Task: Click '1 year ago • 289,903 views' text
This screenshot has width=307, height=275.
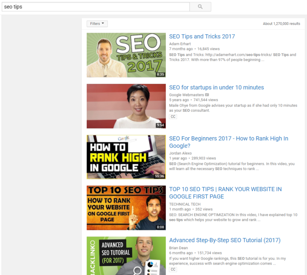Action: tap(193, 158)
